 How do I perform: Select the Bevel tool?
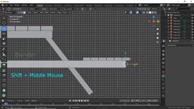tap(4, 75)
